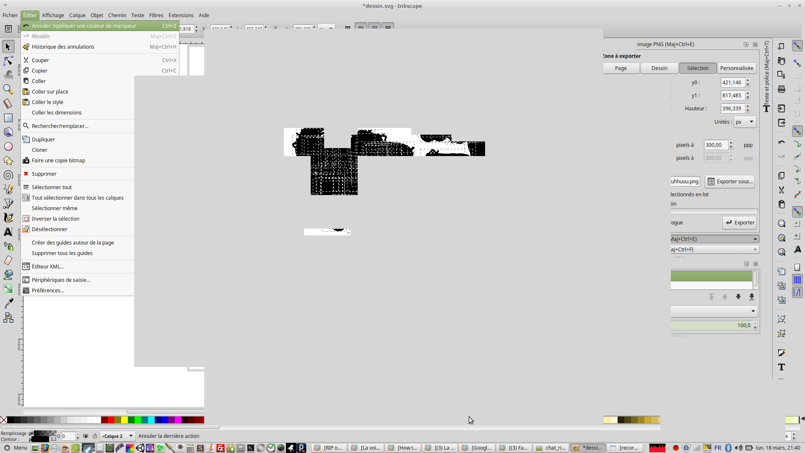Pick the red swatch in palette
The height and width of the screenshot is (453, 805).
(111, 420)
